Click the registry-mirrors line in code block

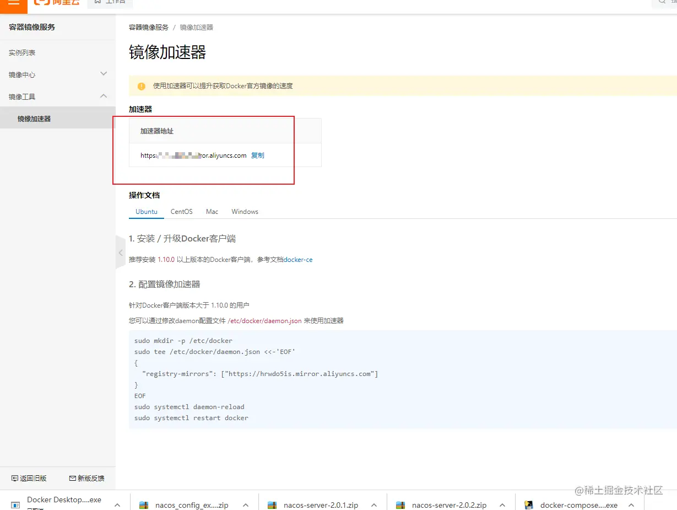(260, 374)
